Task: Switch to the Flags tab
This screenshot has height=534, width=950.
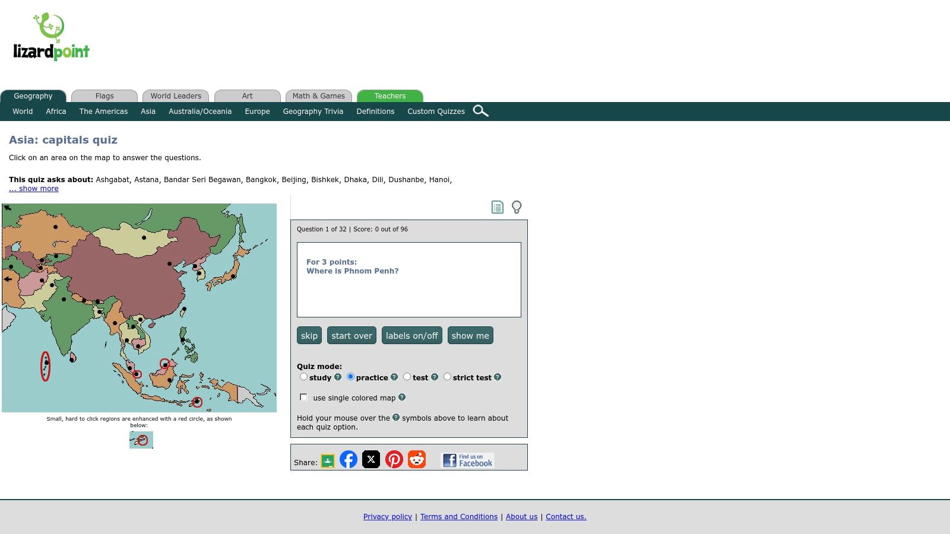Action: coord(104,96)
